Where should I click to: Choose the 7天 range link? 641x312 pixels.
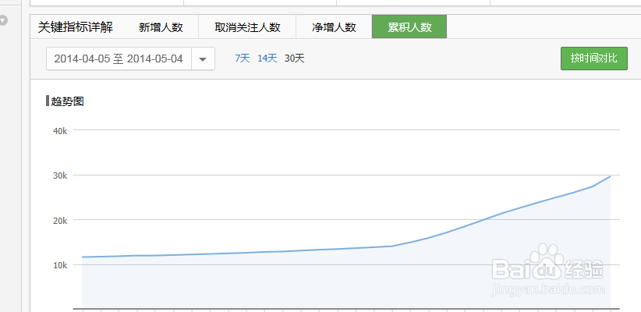tap(242, 58)
